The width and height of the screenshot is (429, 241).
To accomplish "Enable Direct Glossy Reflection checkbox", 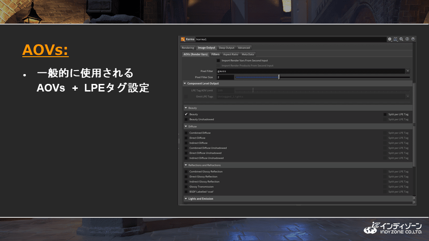I will click(x=186, y=177).
